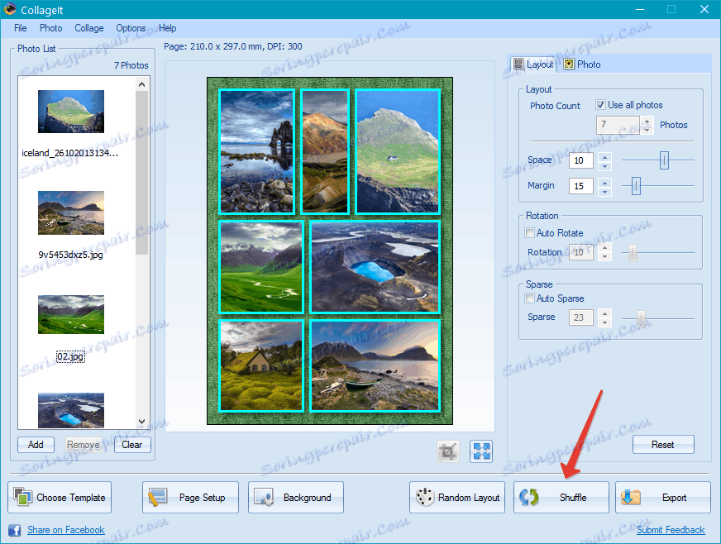This screenshot has height=544, width=721.
Task: Select the green valley photo in the collage
Action: 261,267
